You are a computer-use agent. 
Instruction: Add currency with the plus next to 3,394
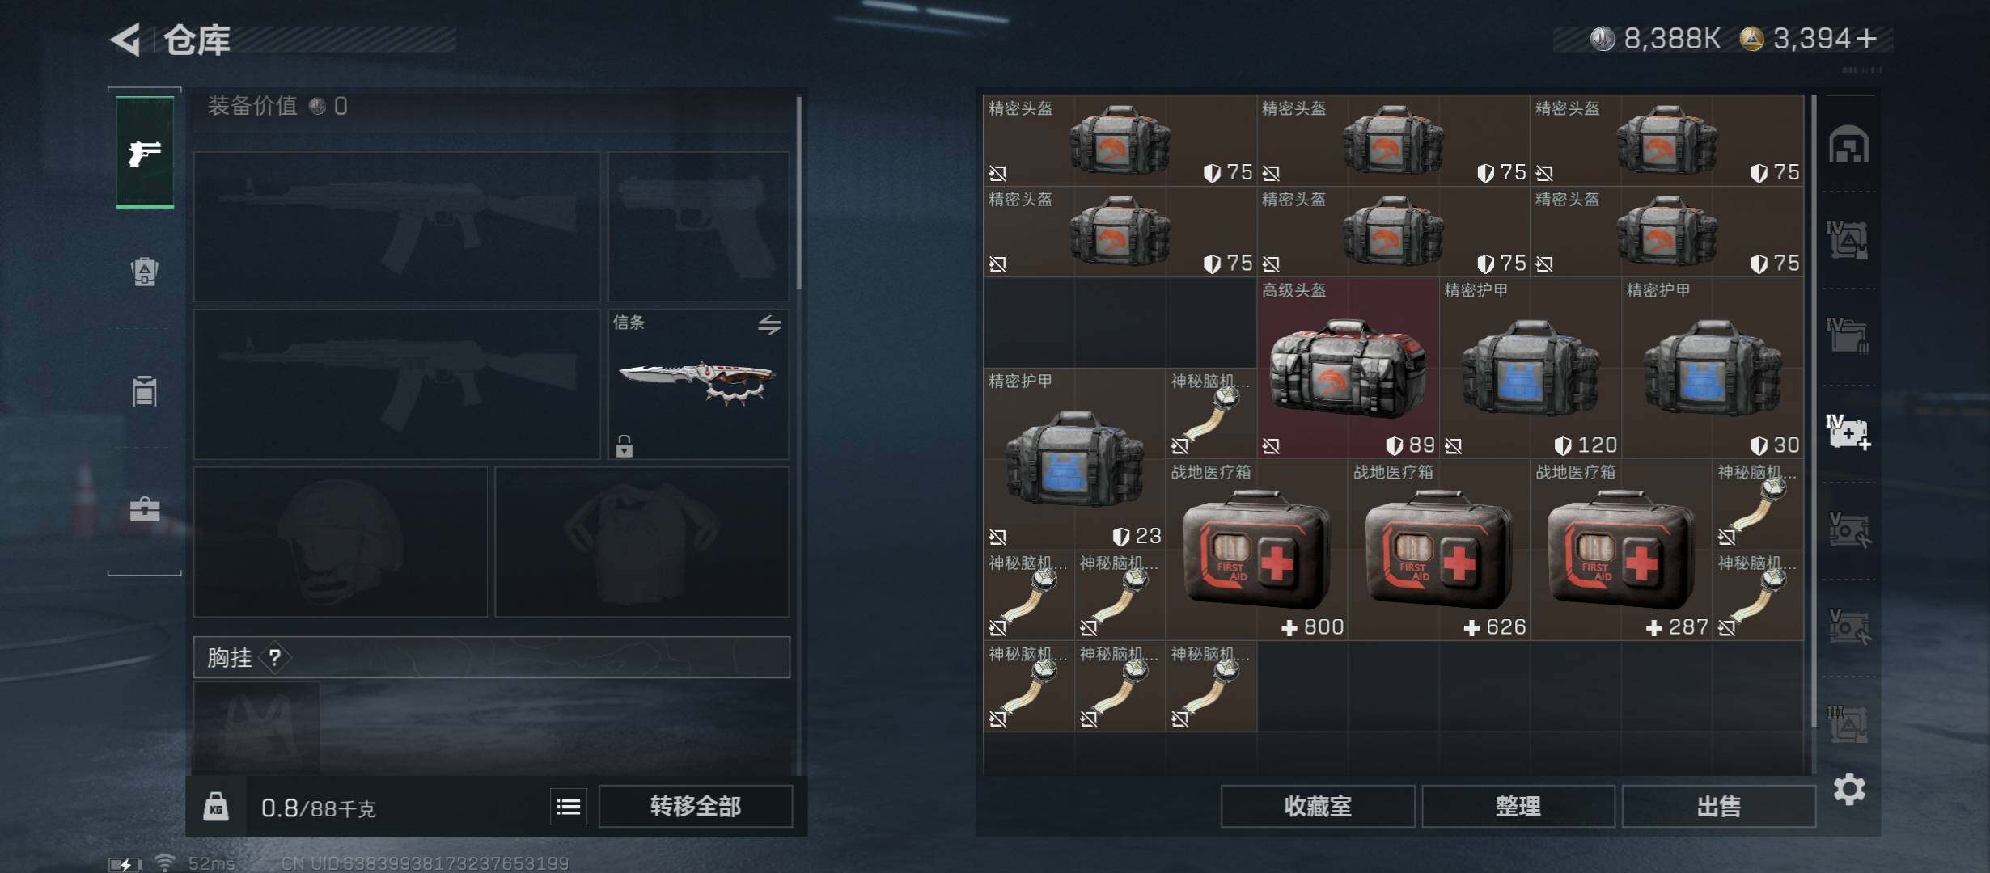point(1866,38)
